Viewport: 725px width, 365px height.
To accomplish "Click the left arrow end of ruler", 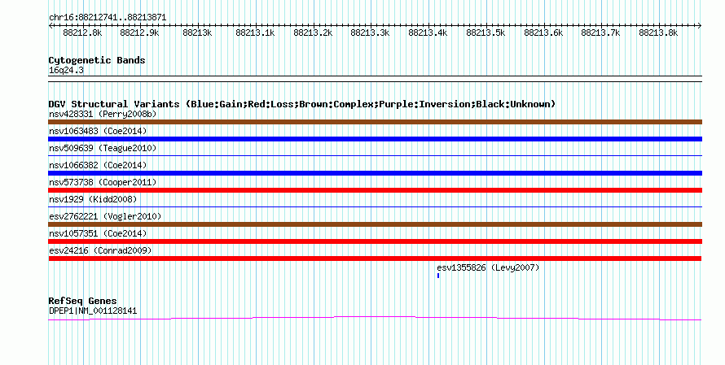I will coord(51,26).
